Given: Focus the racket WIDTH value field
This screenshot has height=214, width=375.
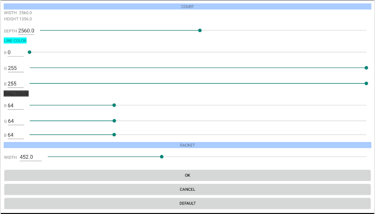Looking at the screenshot, I should click(31, 157).
